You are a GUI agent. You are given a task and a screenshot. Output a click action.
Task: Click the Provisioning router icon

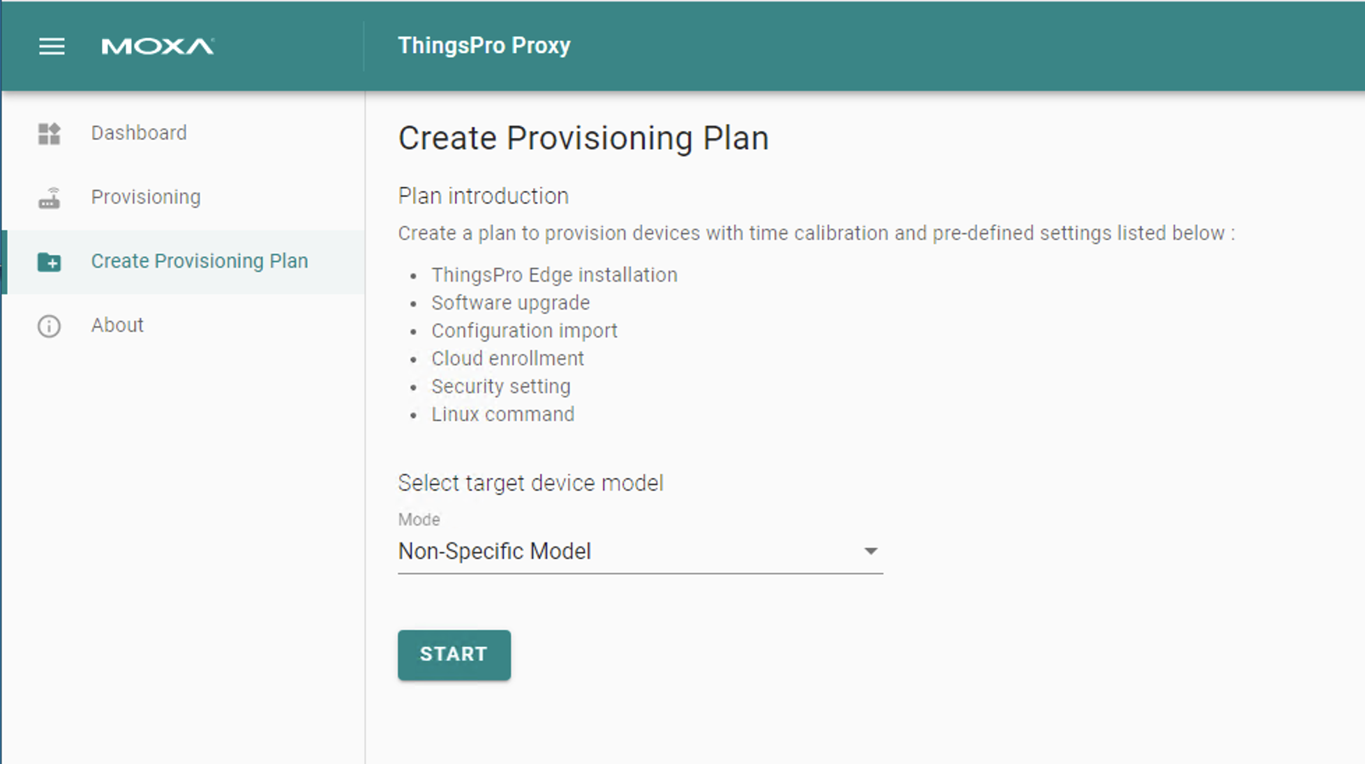coord(49,198)
